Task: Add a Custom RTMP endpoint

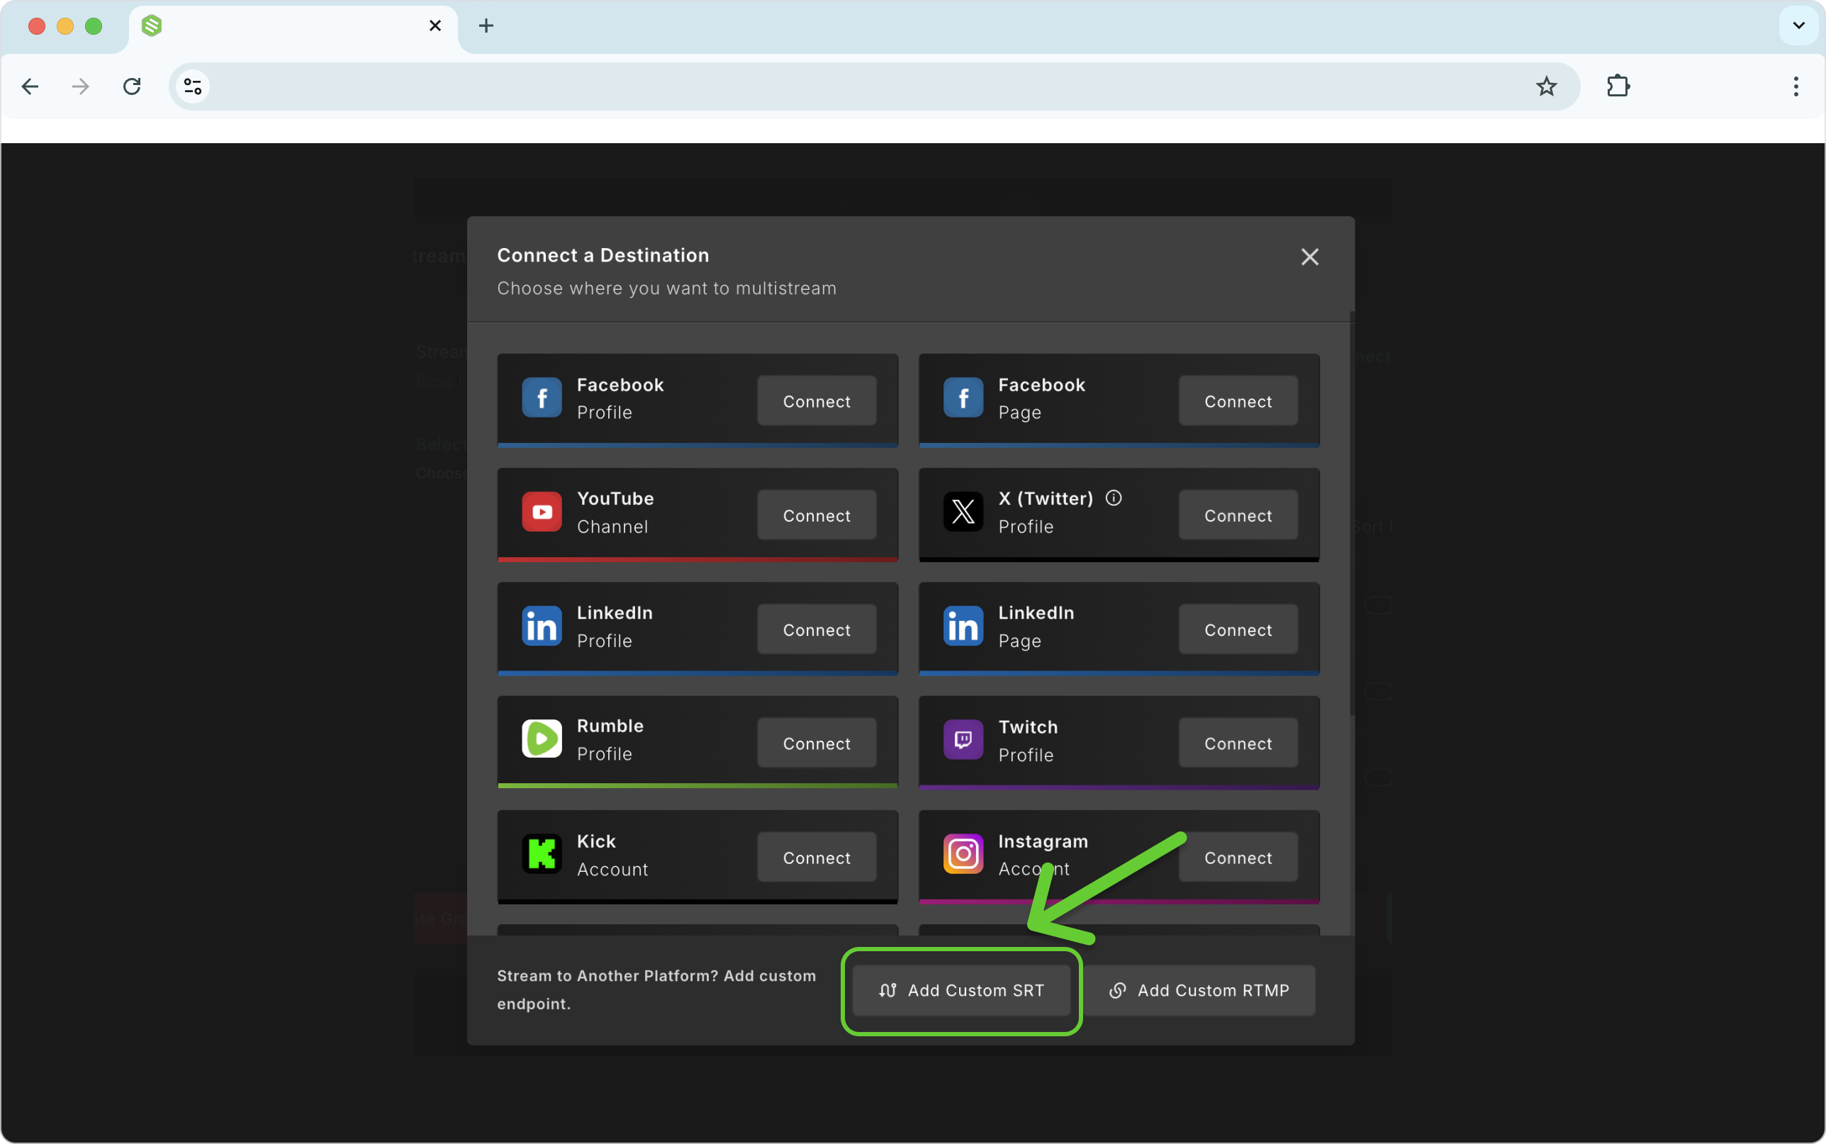Action: (1199, 990)
